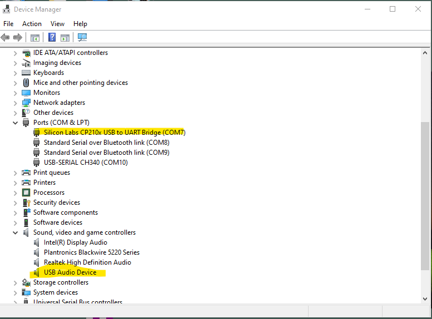This screenshot has height=319, width=432.
Task: Click the Network adapters icon
Action: [26, 103]
